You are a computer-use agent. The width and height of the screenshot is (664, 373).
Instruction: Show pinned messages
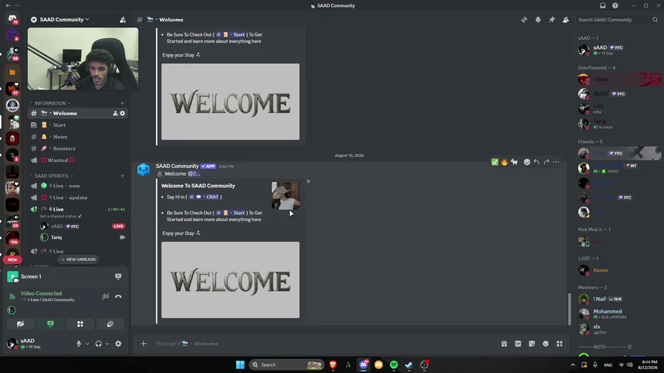[x=552, y=20]
